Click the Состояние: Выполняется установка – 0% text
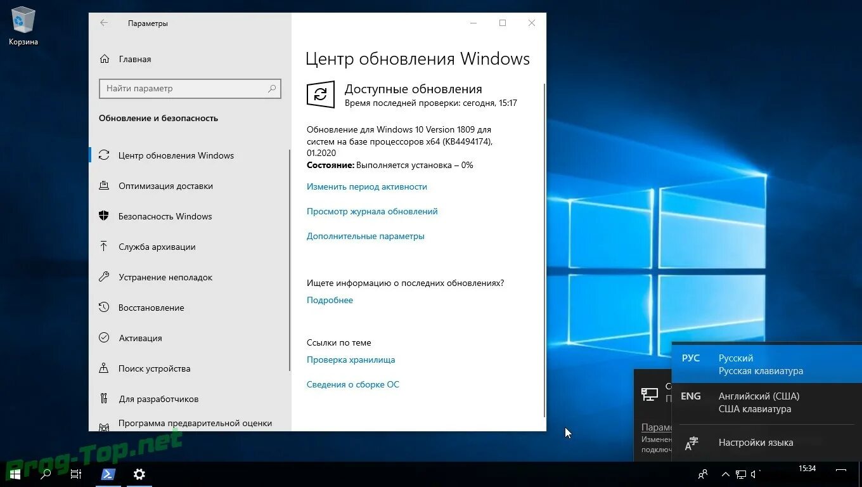 (x=390, y=165)
